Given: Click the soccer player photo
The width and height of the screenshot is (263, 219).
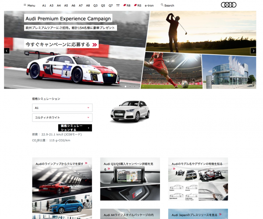Looking at the screenshot, I should tap(171, 70).
